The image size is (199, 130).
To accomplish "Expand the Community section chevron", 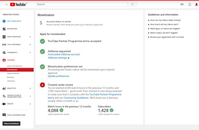I will [x=30, y=52].
